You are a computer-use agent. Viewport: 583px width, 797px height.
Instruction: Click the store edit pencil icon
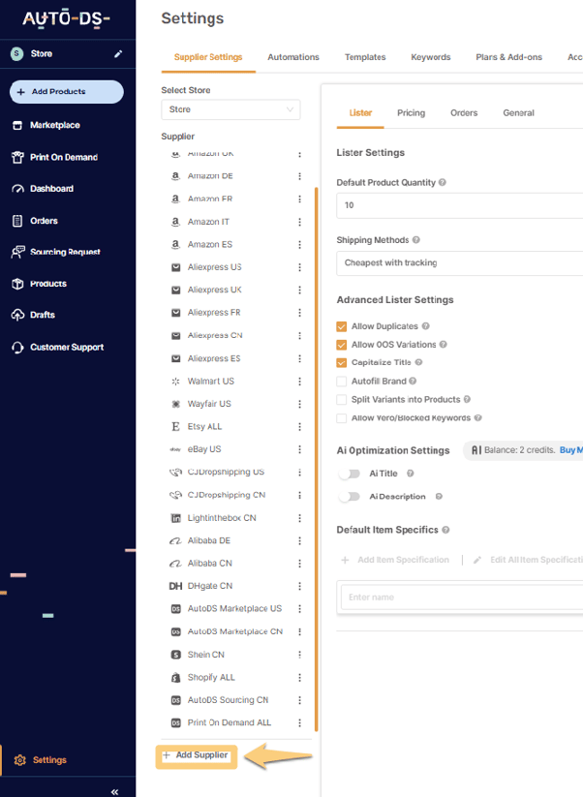tap(118, 54)
